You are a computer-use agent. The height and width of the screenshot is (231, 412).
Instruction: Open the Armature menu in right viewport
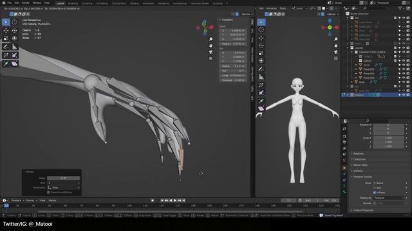point(272,8)
